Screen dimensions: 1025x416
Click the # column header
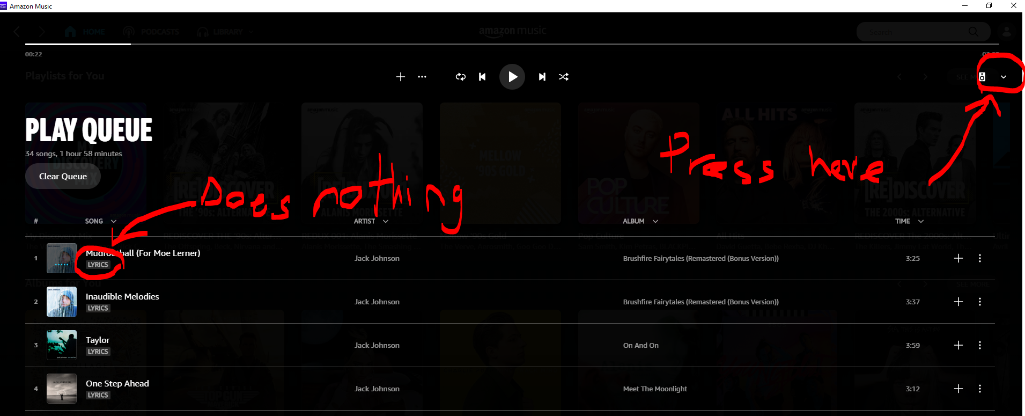[x=36, y=221]
